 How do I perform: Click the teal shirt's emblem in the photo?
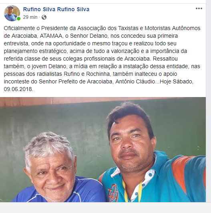point(113,193)
